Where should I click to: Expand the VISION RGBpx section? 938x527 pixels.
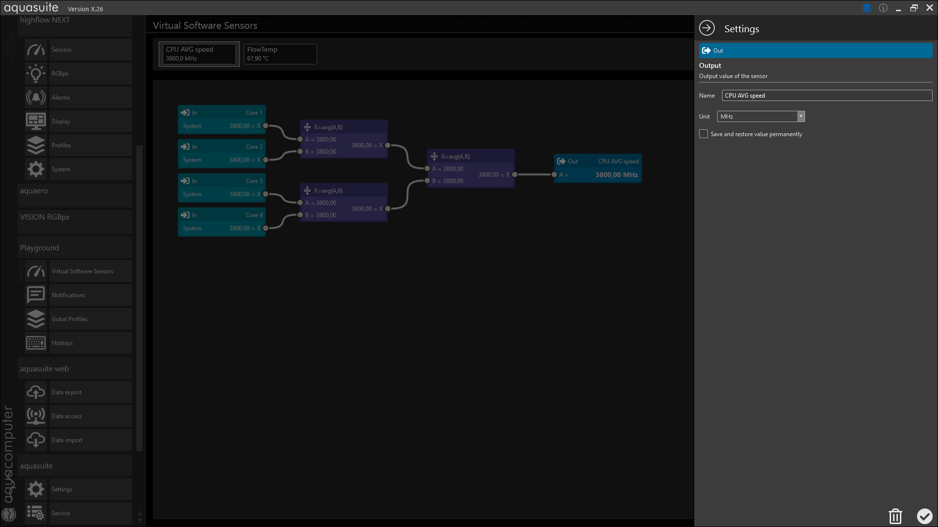click(x=75, y=222)
